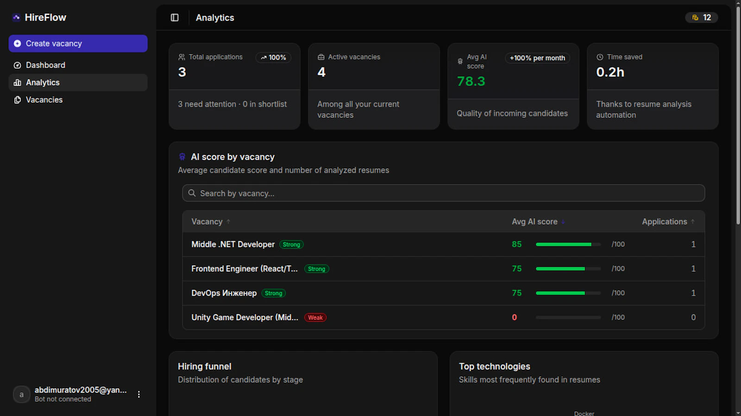Click the Time saved clock icon
Viewport: 741px width, 416px height.
pyautogui.click(x=600, y=57)
